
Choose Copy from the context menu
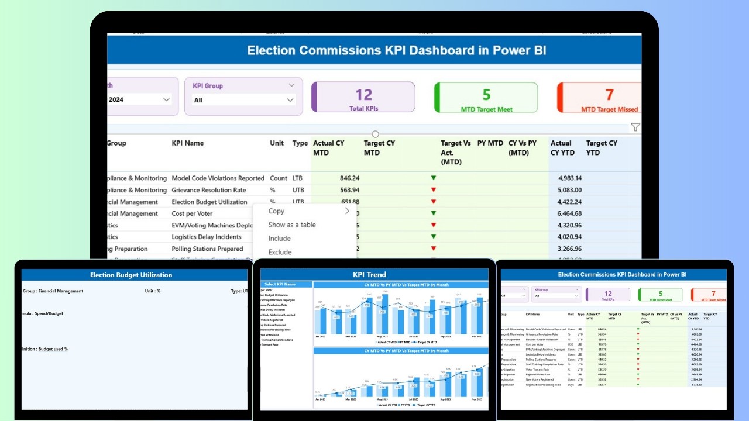(276, 211)
